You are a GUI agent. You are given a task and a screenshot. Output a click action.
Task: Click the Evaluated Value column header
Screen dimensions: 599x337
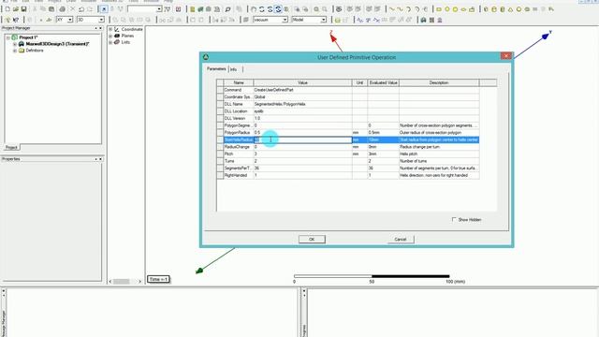pyautogui.click(x=383, y=82)
